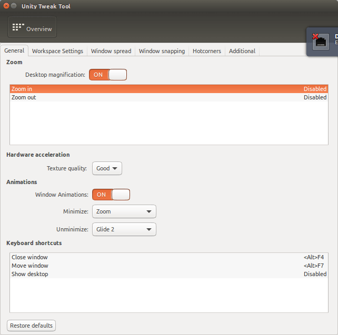
Task: Toggle Desktop magnification switch off
Action: (x=108, y=75)
